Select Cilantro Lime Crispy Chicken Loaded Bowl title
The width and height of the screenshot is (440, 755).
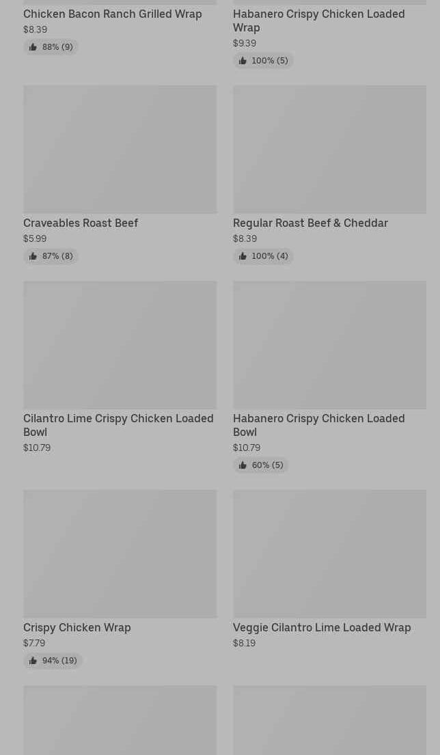click(118, 425)
